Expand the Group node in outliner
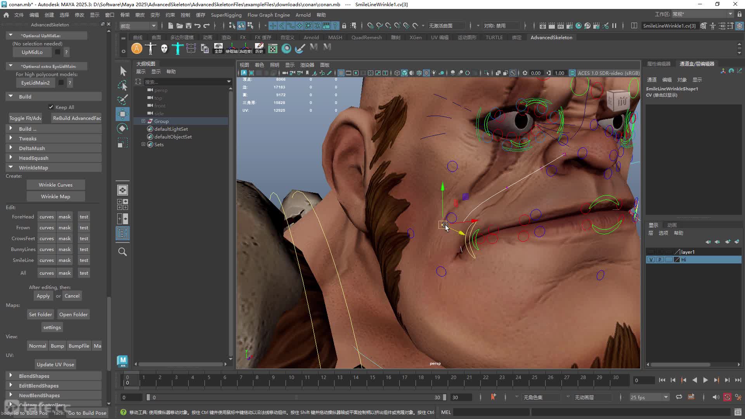 [x=143, y=121]
